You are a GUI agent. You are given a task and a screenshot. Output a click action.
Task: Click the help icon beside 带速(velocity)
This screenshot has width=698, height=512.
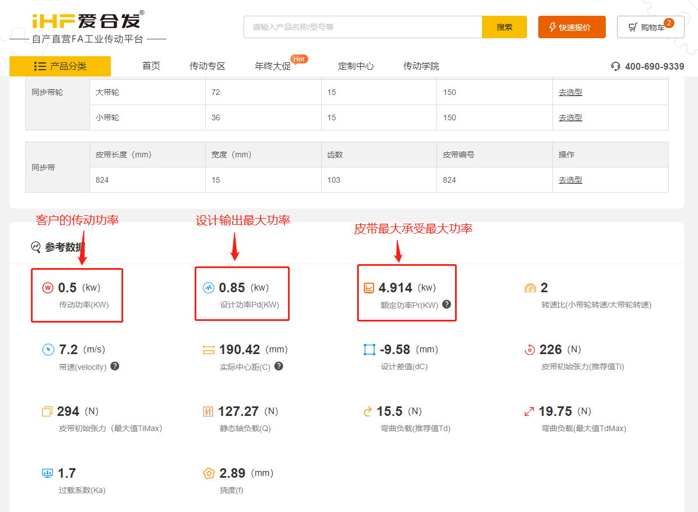(x=114, y=366)
